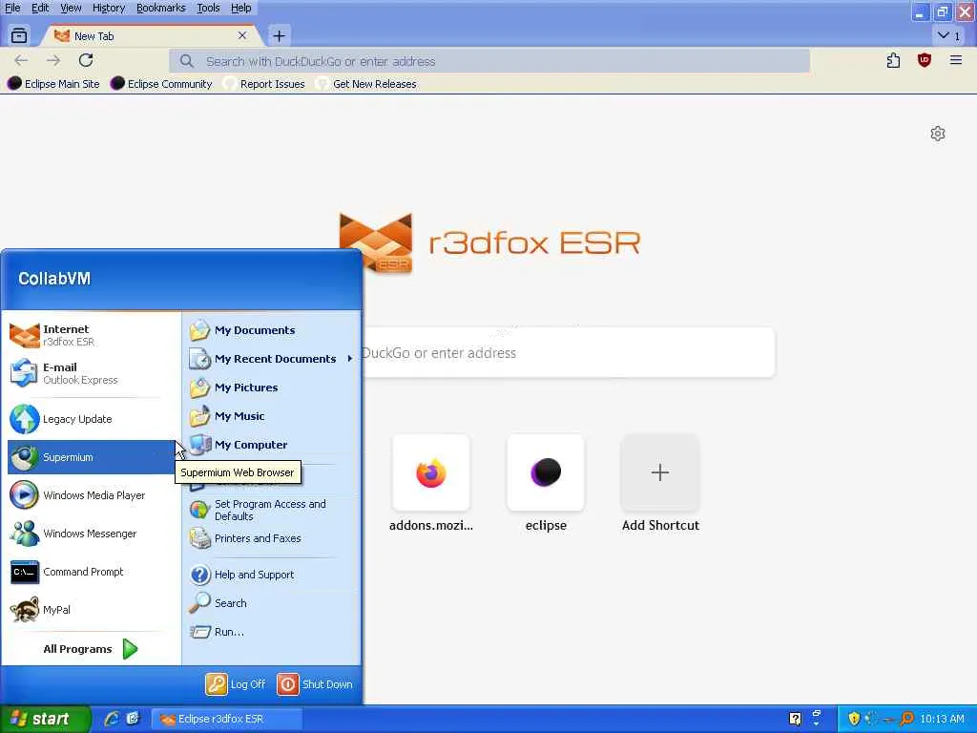Open the File menu
Image resolution: width=977 pixels, height=733 pixels.
click(12, 8)
